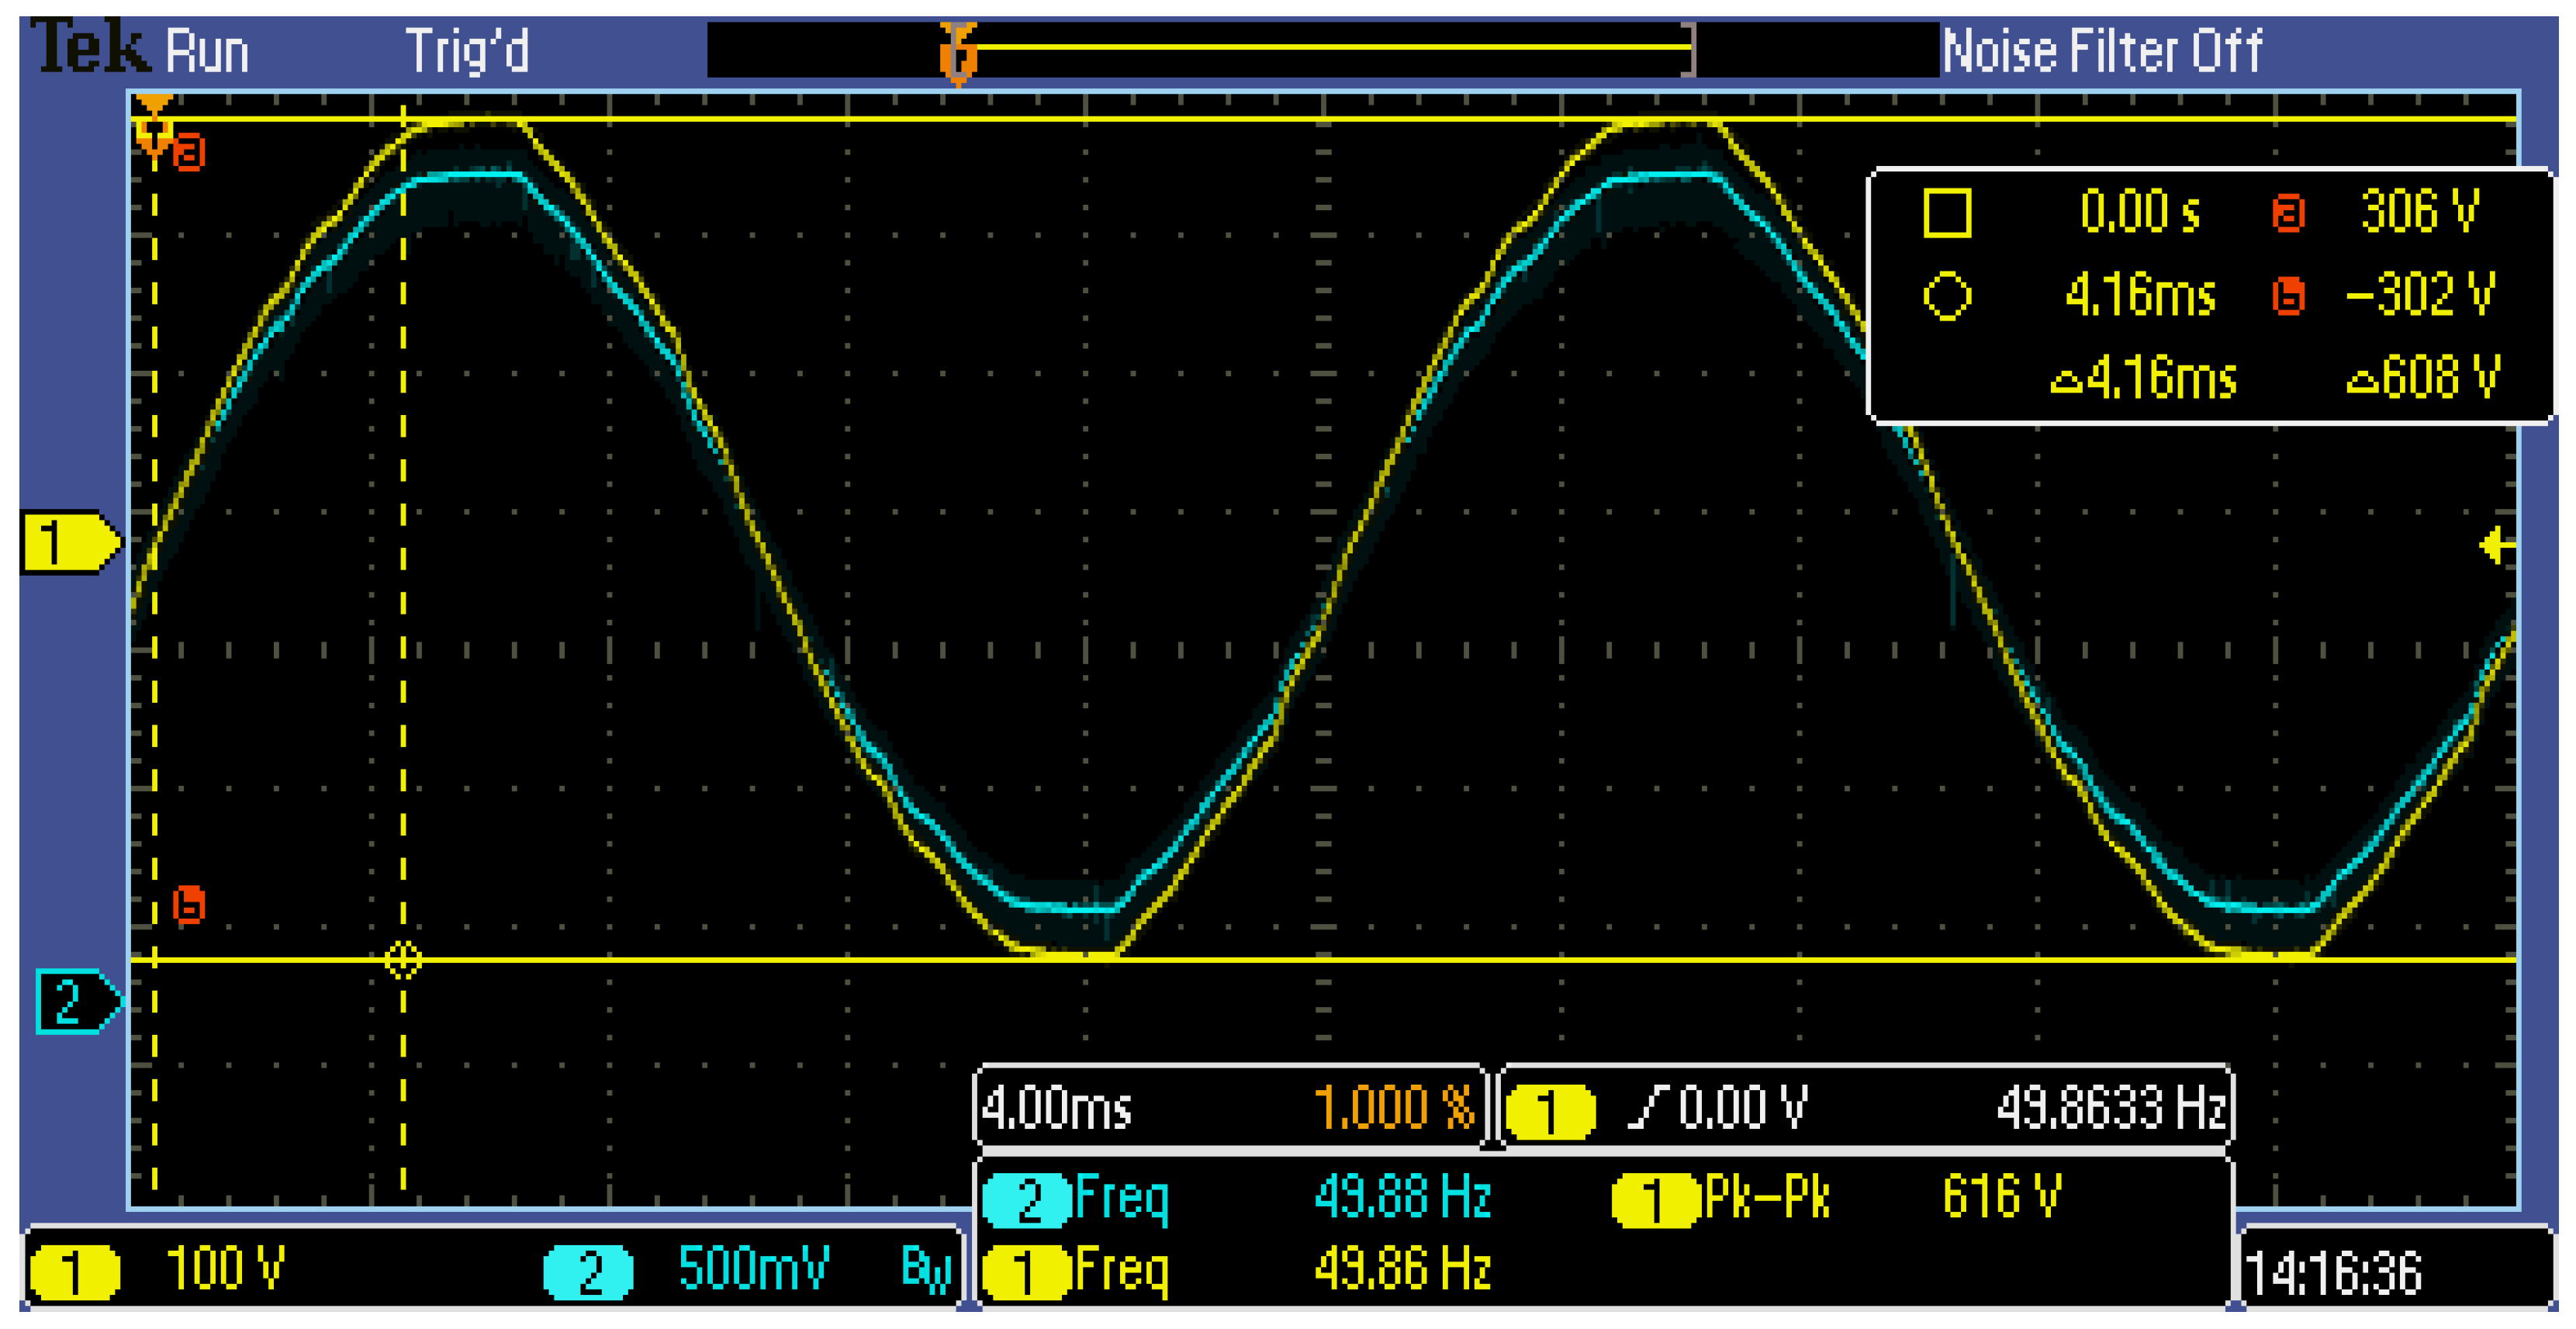The image size is (2576, 1329).
Task: Click the trigger source 1 badge
Action: click(1550, 1111)
